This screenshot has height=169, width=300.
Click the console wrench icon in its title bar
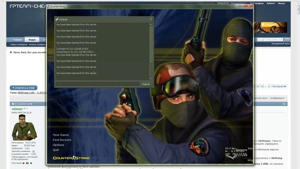(x=57, y=19)
